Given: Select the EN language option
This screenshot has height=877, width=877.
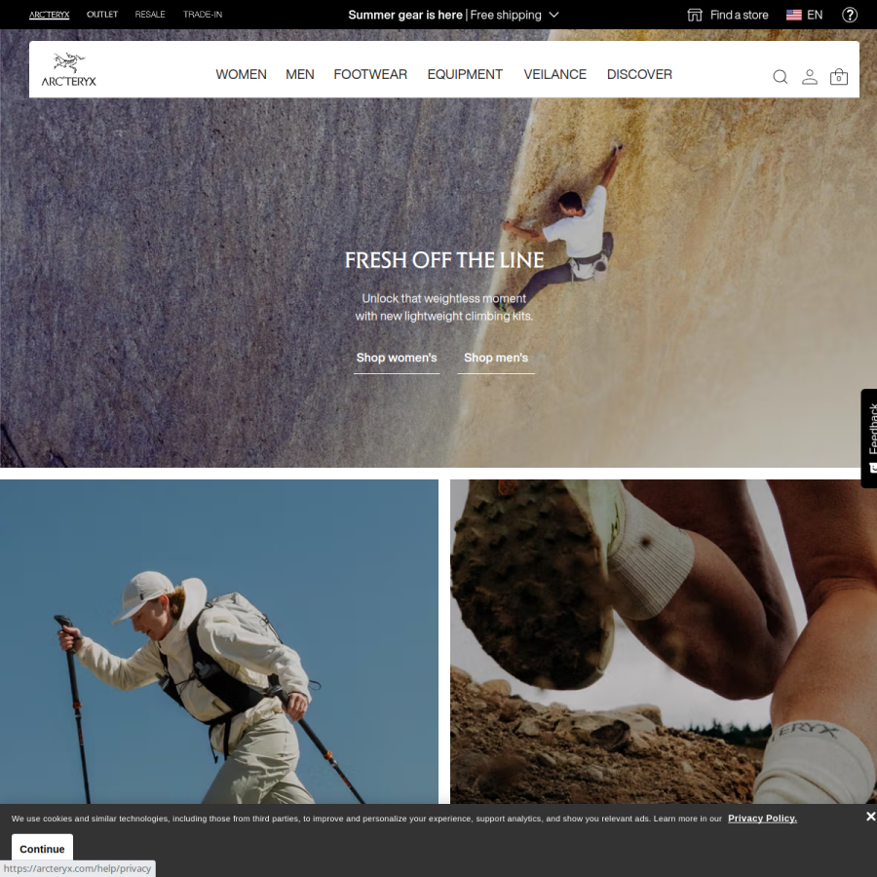Looking at the screenshot, I should pyautogui.click(x=815, y=15).
